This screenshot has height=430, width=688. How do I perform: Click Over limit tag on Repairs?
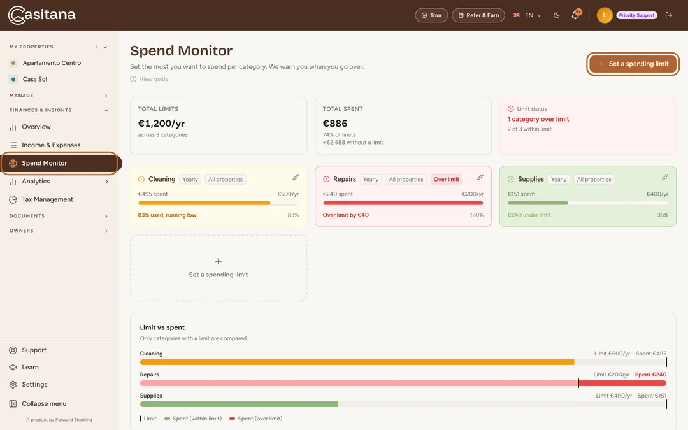pos(446,180)
